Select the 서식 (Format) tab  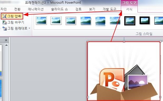click(129, 9)
